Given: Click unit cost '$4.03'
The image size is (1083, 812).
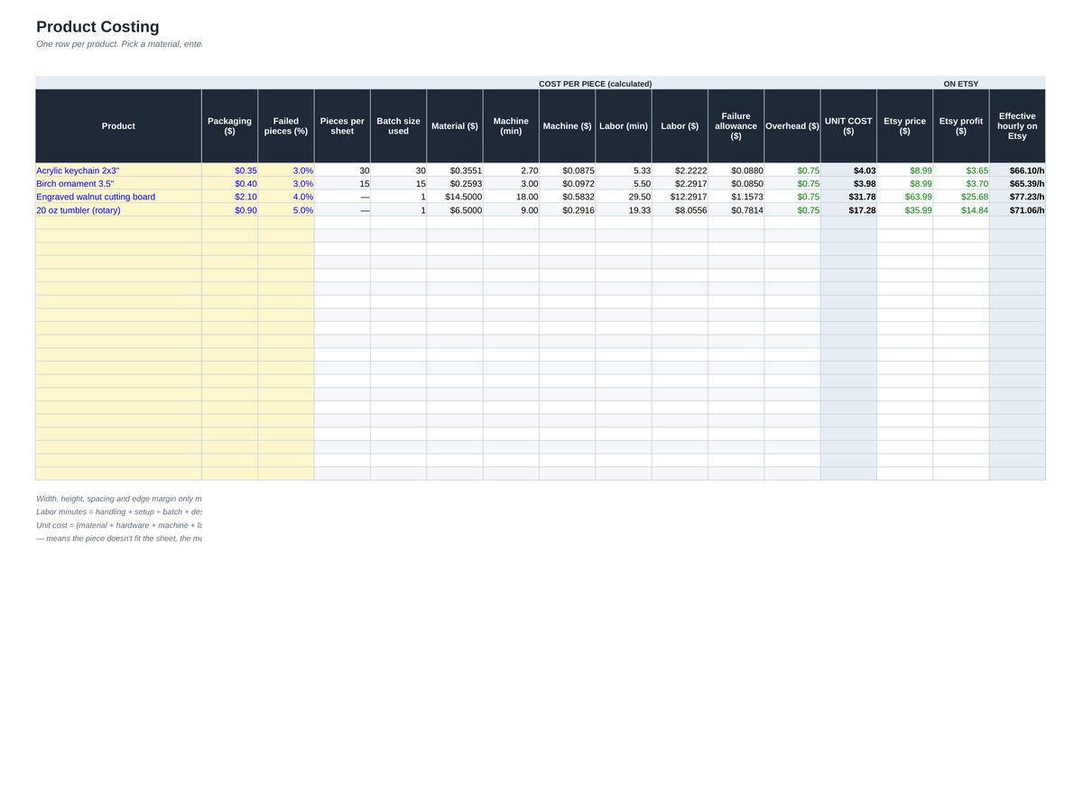Looking at the screenshot, I should coord(848,171).
